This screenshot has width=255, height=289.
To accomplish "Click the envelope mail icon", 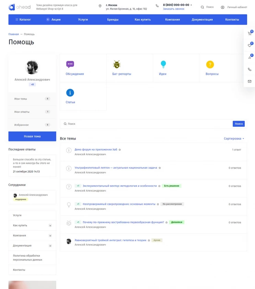I will coord(250,81).
